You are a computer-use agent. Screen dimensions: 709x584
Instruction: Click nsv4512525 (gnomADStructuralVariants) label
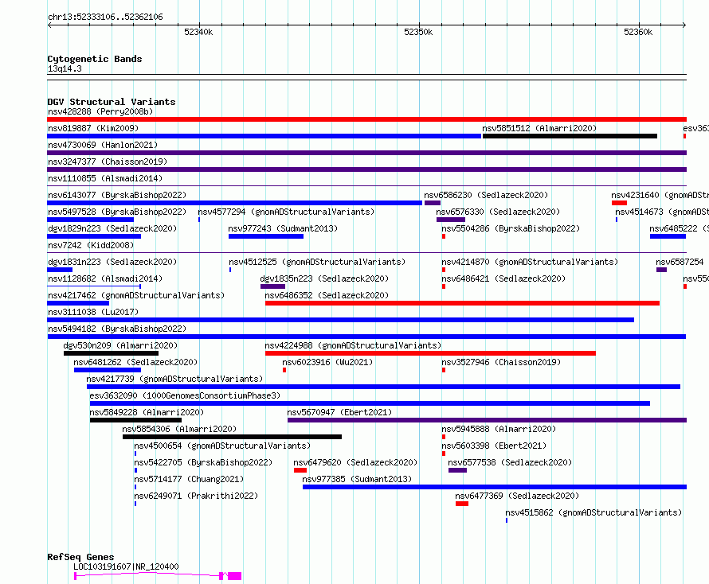point(317,262)
